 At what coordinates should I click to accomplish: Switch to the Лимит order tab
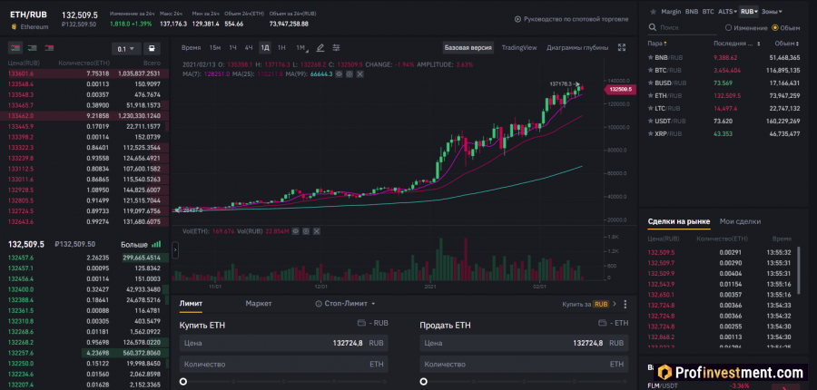[191, 304]
